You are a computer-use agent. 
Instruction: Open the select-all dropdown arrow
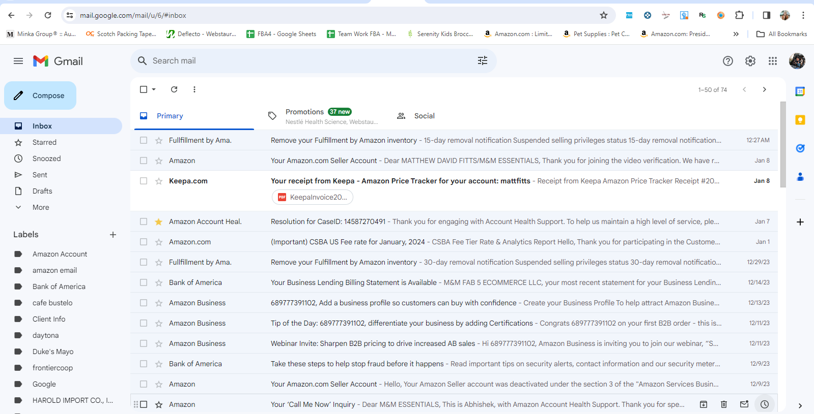click(x=154, y=89)
